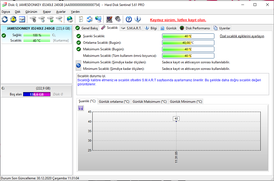Open the Bilgi tab
The image size is (274, 181).
pyautogui.click(x=151, y=28)
